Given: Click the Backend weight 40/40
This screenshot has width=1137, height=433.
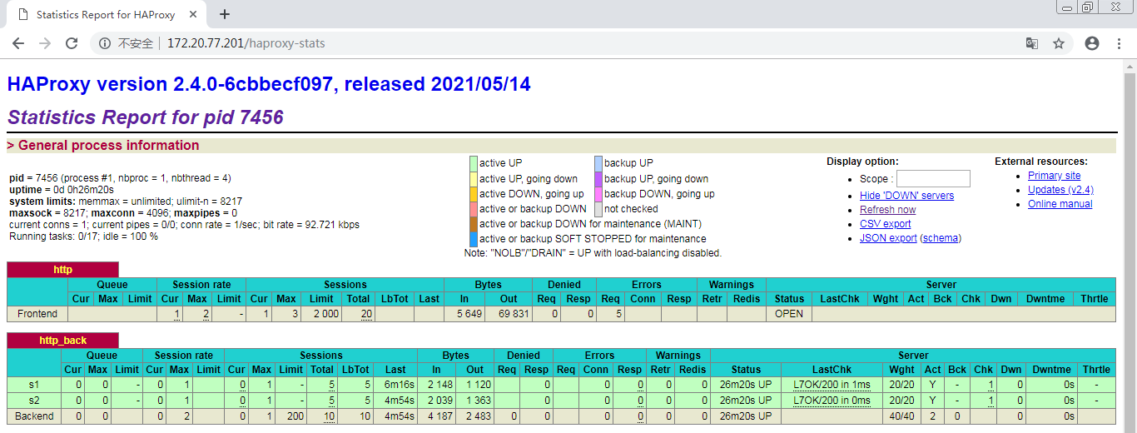Looking at the screenshot, I should (x=902, y=416).
